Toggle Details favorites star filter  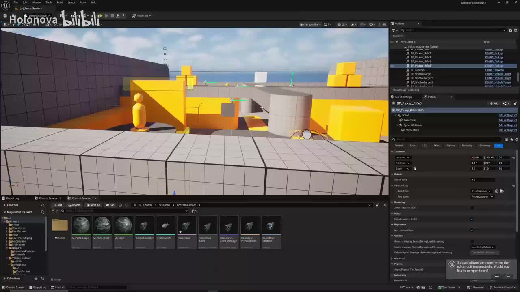point(511,140)
